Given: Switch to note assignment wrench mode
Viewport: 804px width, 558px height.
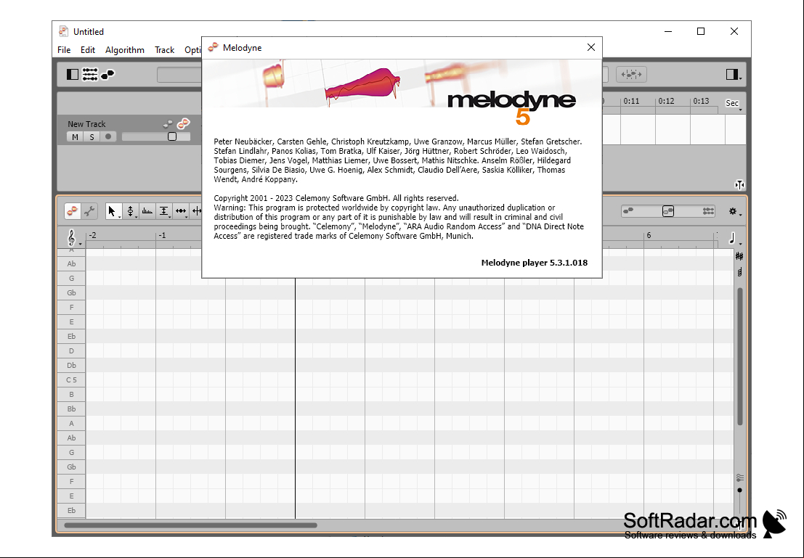Looking at the screenshot, I should [89, 211].
